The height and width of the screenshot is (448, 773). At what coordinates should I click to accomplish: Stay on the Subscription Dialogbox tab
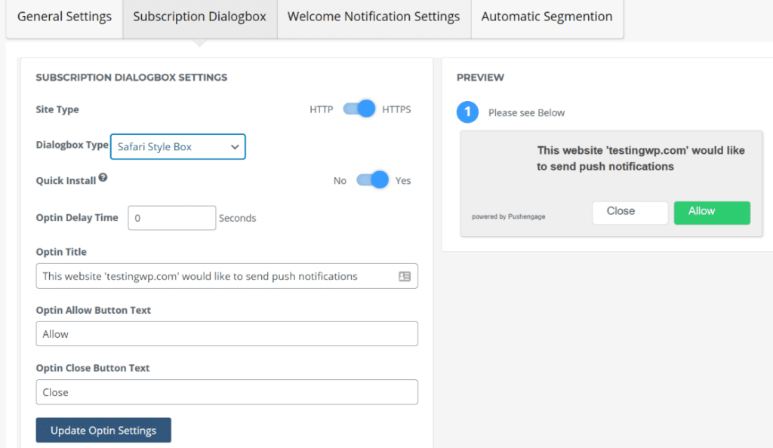[x=199, y=16]
